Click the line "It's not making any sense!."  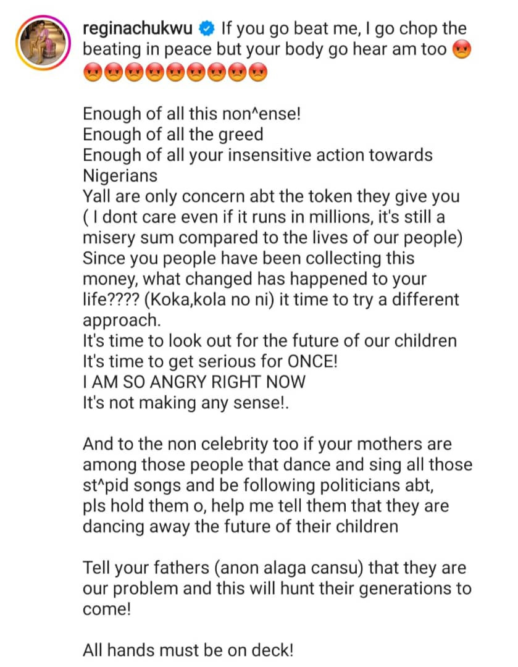click(x=186, y=403)
